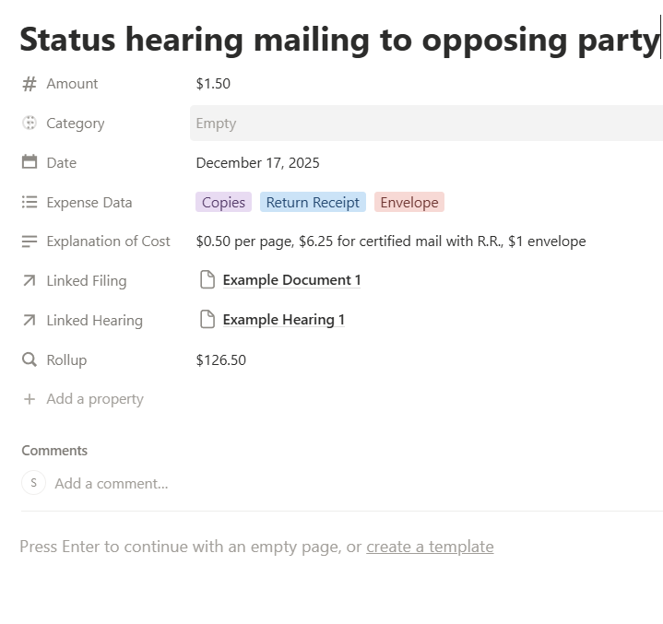Click the create a template link
Image resolution: width=663 pixels, height=624 pixels.
point(430,547)
